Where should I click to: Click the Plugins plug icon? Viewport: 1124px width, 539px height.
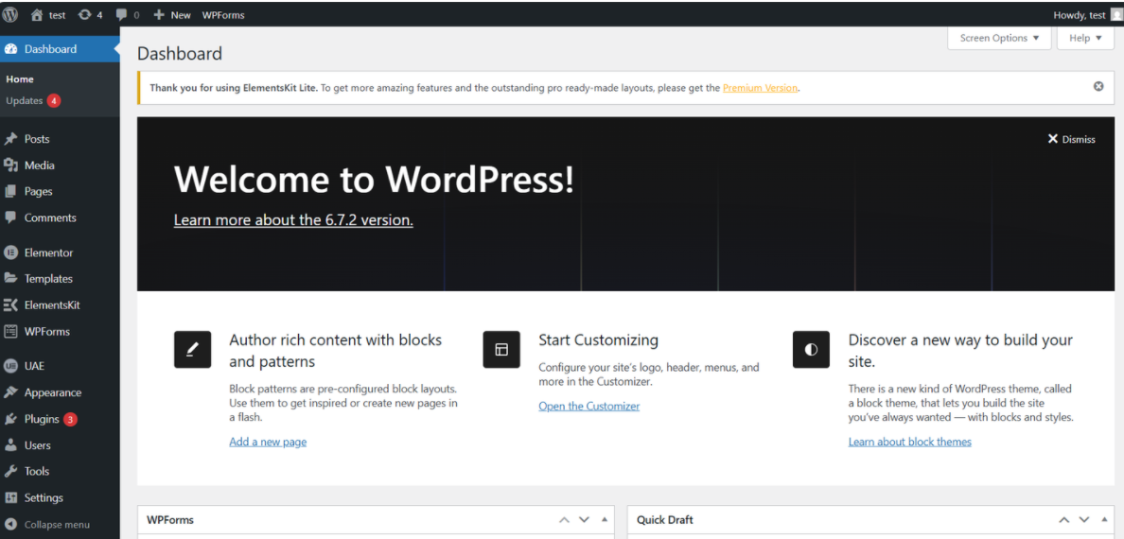(10, 419)
